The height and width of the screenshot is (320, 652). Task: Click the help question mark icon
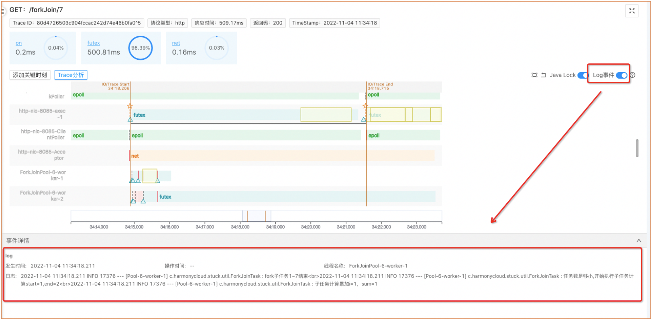633,75
